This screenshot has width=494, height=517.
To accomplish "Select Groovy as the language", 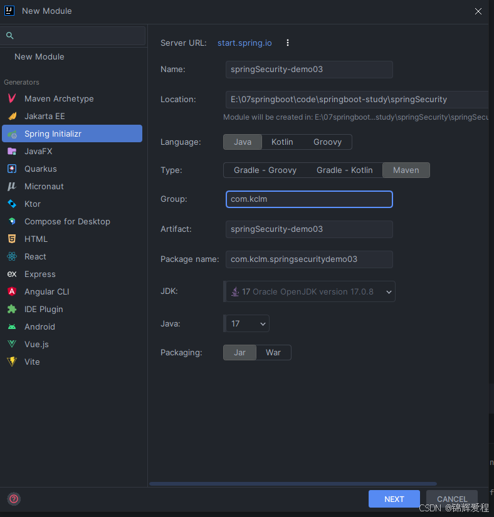I will (327, 142).
